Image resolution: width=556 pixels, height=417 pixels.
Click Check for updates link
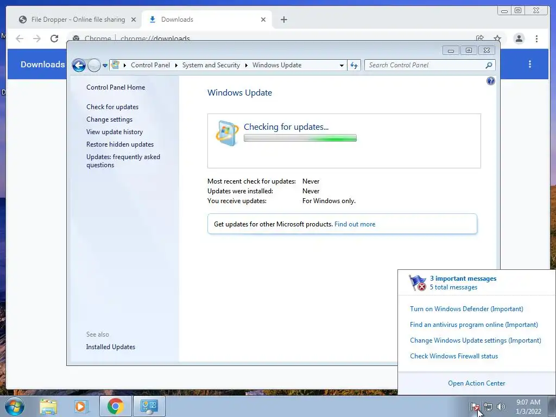112,107
